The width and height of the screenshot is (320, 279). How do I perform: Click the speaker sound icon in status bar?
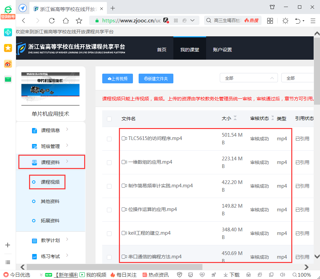point(283,275)
